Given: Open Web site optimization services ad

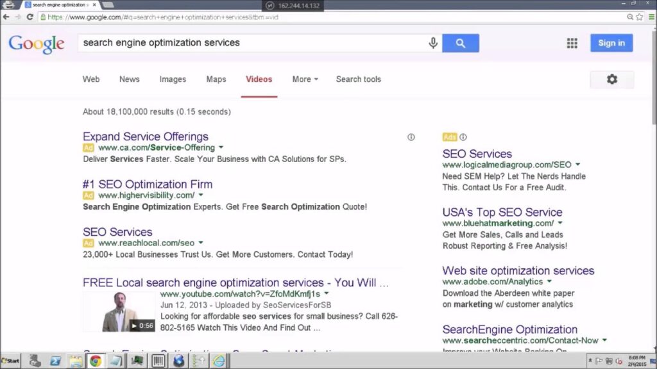Looking at the screenshot, I should pos(518,271).
